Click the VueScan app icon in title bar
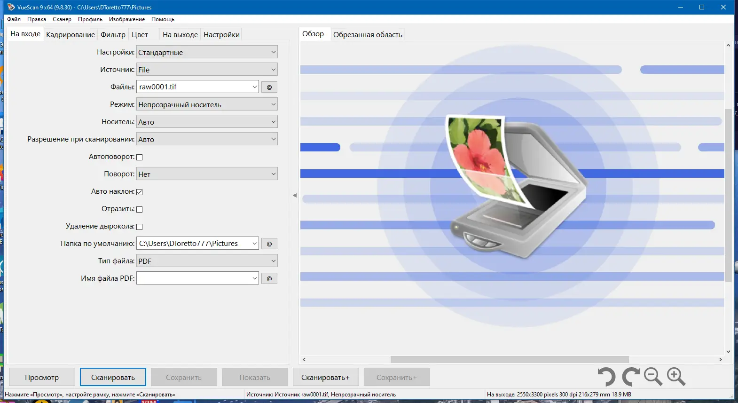 [11, 7]
